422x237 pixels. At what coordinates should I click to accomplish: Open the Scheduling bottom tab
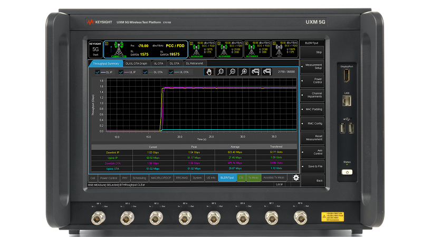[140, 178]
